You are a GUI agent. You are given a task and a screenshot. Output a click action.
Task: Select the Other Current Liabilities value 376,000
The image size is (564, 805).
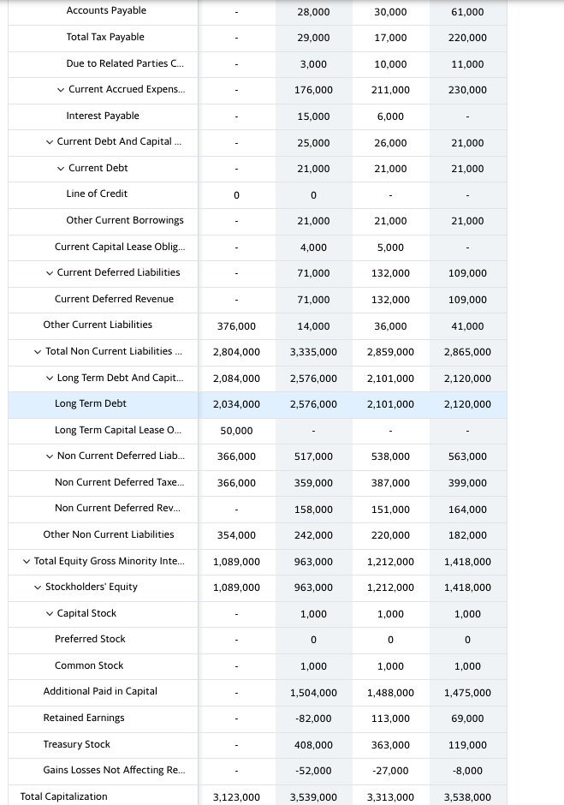coord(236,325)
